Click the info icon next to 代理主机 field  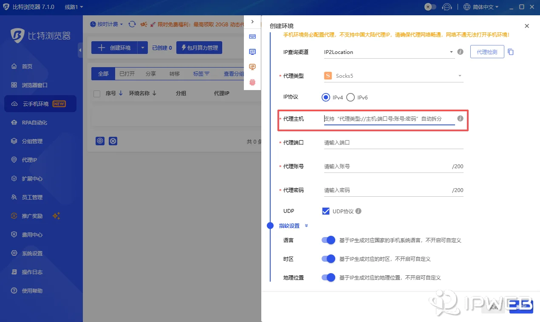[460, 119]
